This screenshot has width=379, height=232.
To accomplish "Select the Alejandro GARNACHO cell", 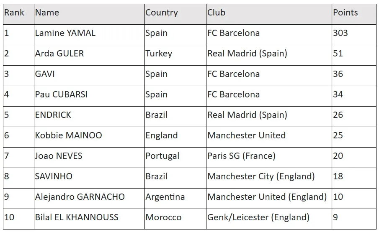I will [x=80, y=197].
